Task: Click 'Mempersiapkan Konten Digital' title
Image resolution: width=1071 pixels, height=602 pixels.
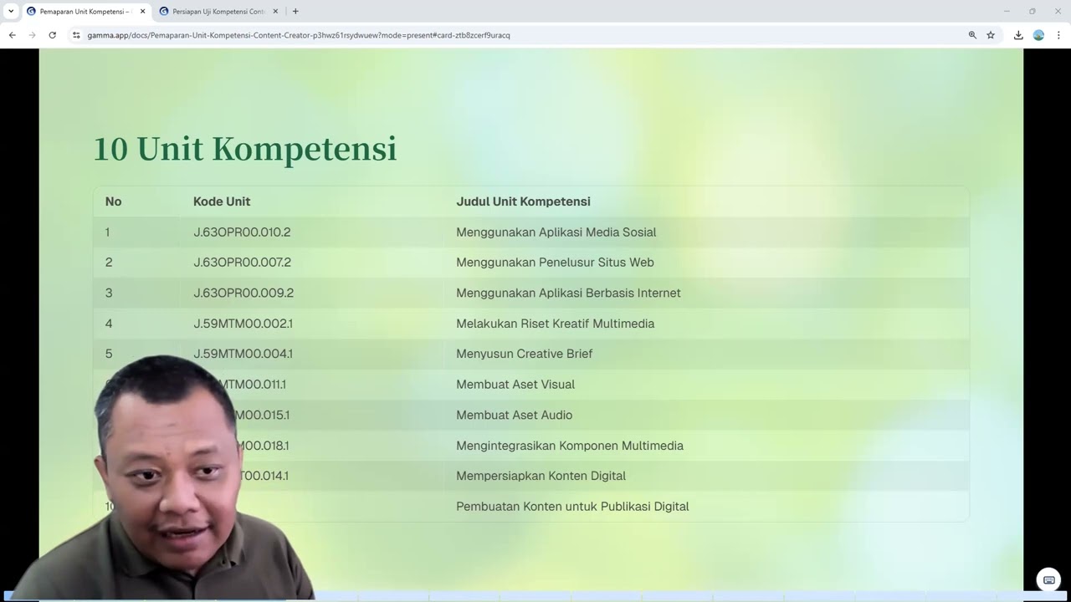Action: (541, 476)
